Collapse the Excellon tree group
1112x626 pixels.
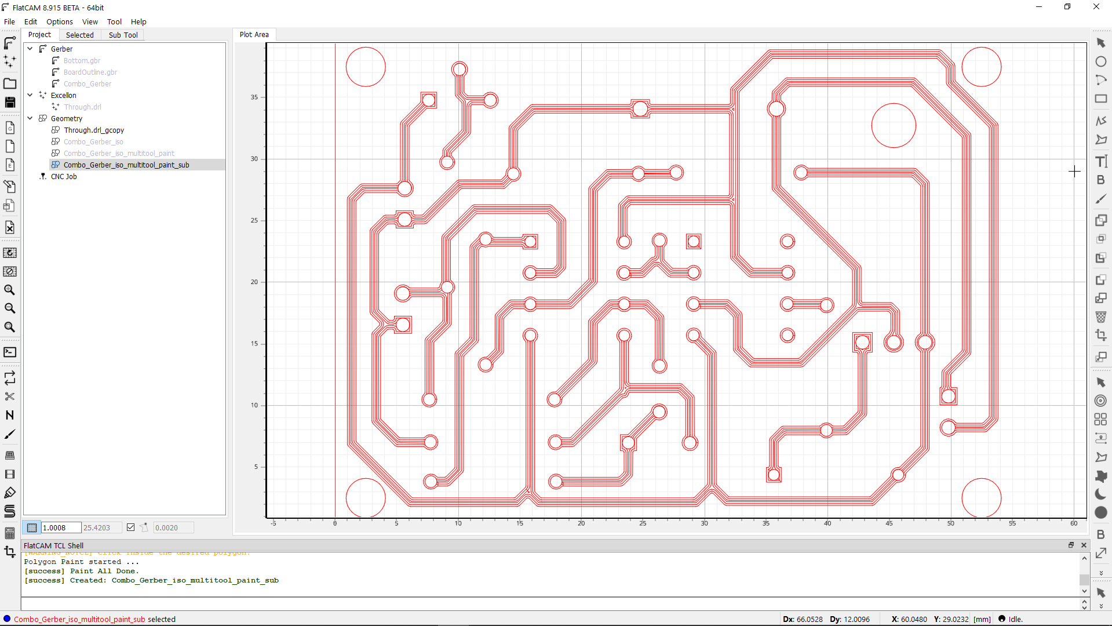[30, 95]
